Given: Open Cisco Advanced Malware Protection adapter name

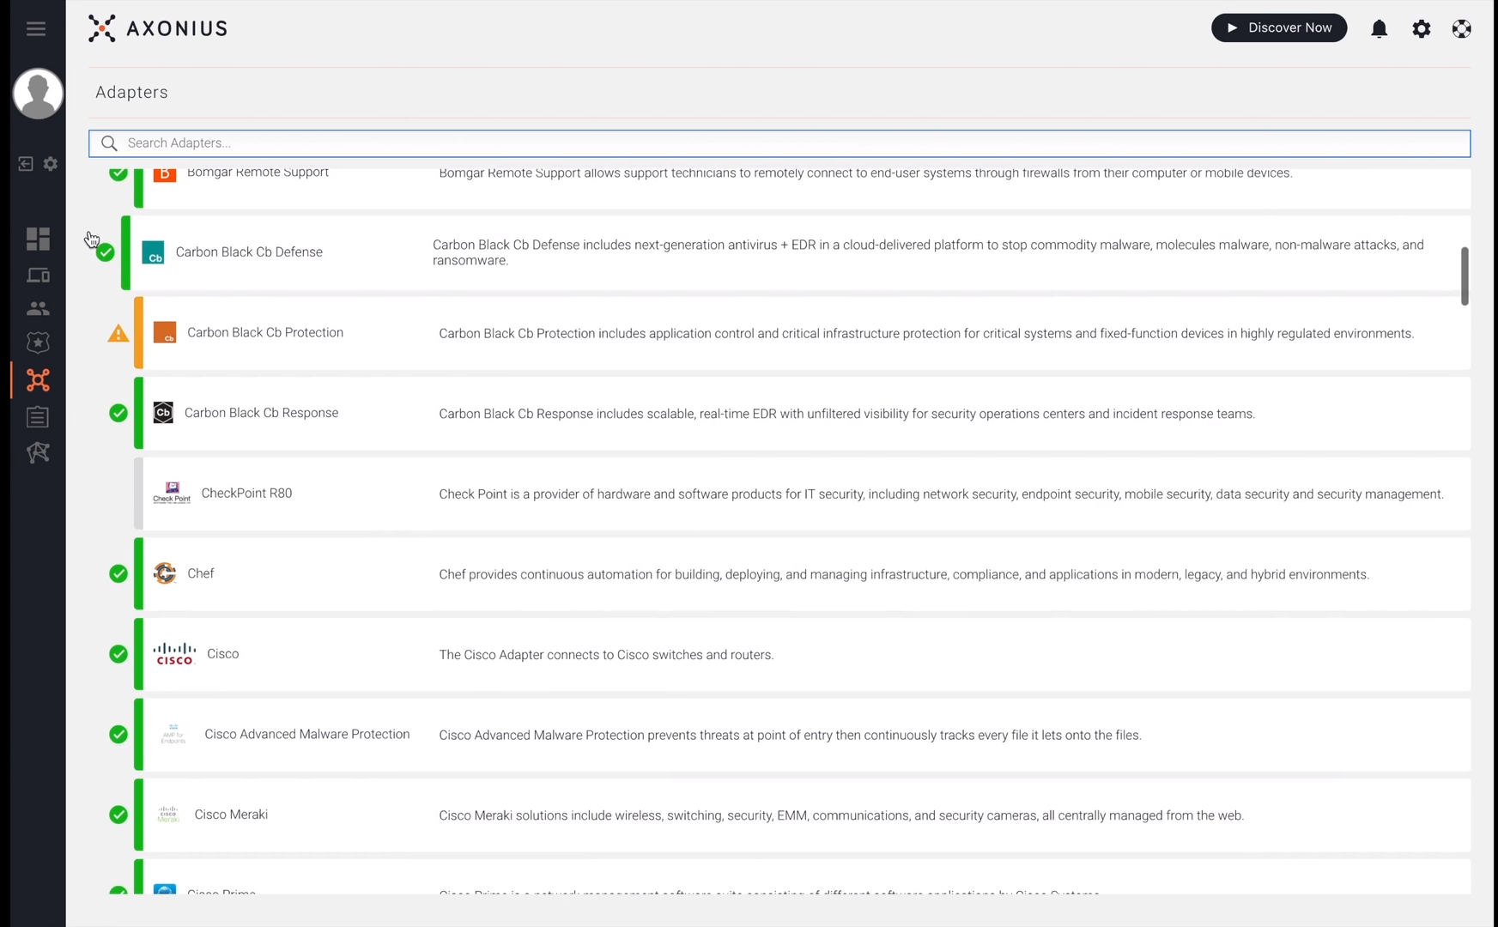Looking at the screenshot, I should pyautogui.click(x=307, y=734).
